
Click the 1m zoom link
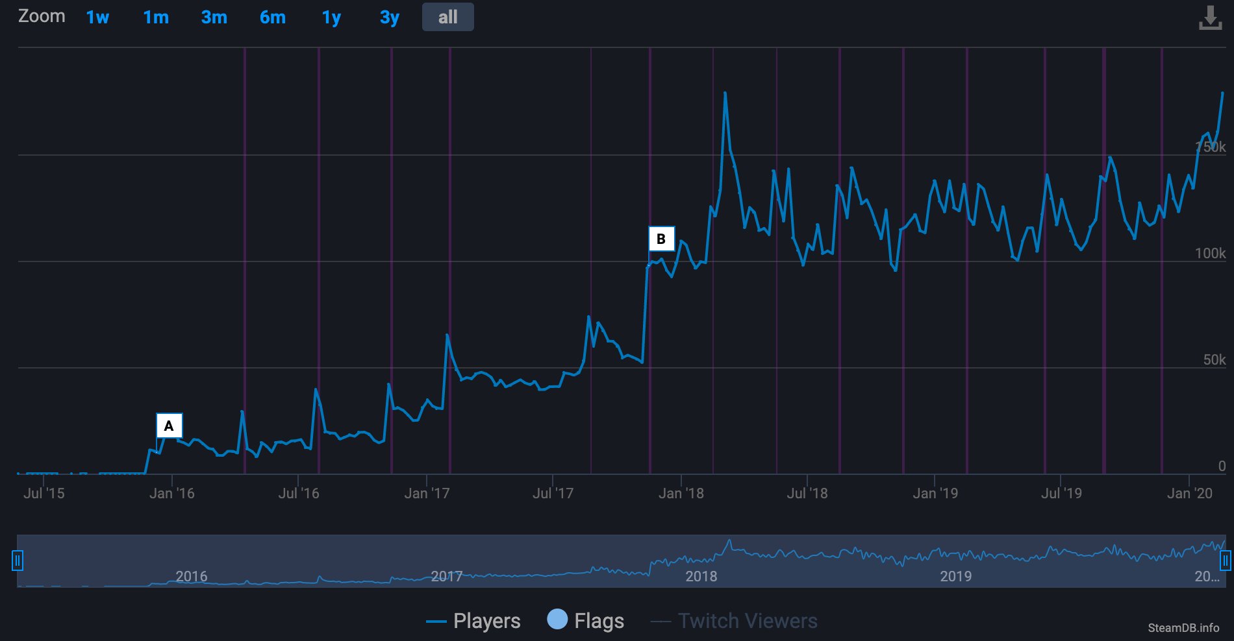(x=155, y=17)
